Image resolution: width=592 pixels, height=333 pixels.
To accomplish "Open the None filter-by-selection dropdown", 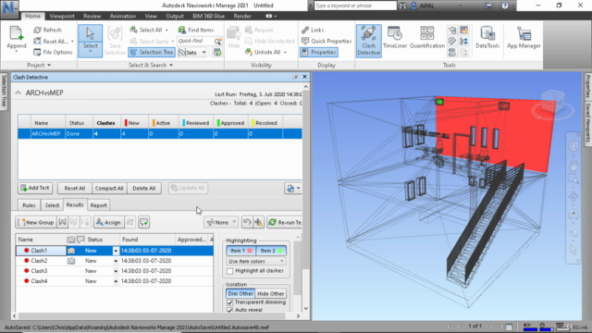I will 221,222.
